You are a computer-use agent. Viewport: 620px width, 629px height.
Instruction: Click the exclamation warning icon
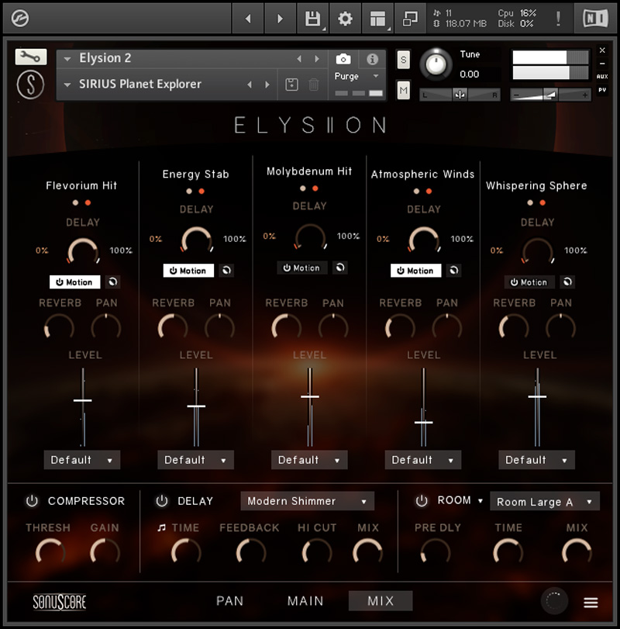[x=558, y=19]
